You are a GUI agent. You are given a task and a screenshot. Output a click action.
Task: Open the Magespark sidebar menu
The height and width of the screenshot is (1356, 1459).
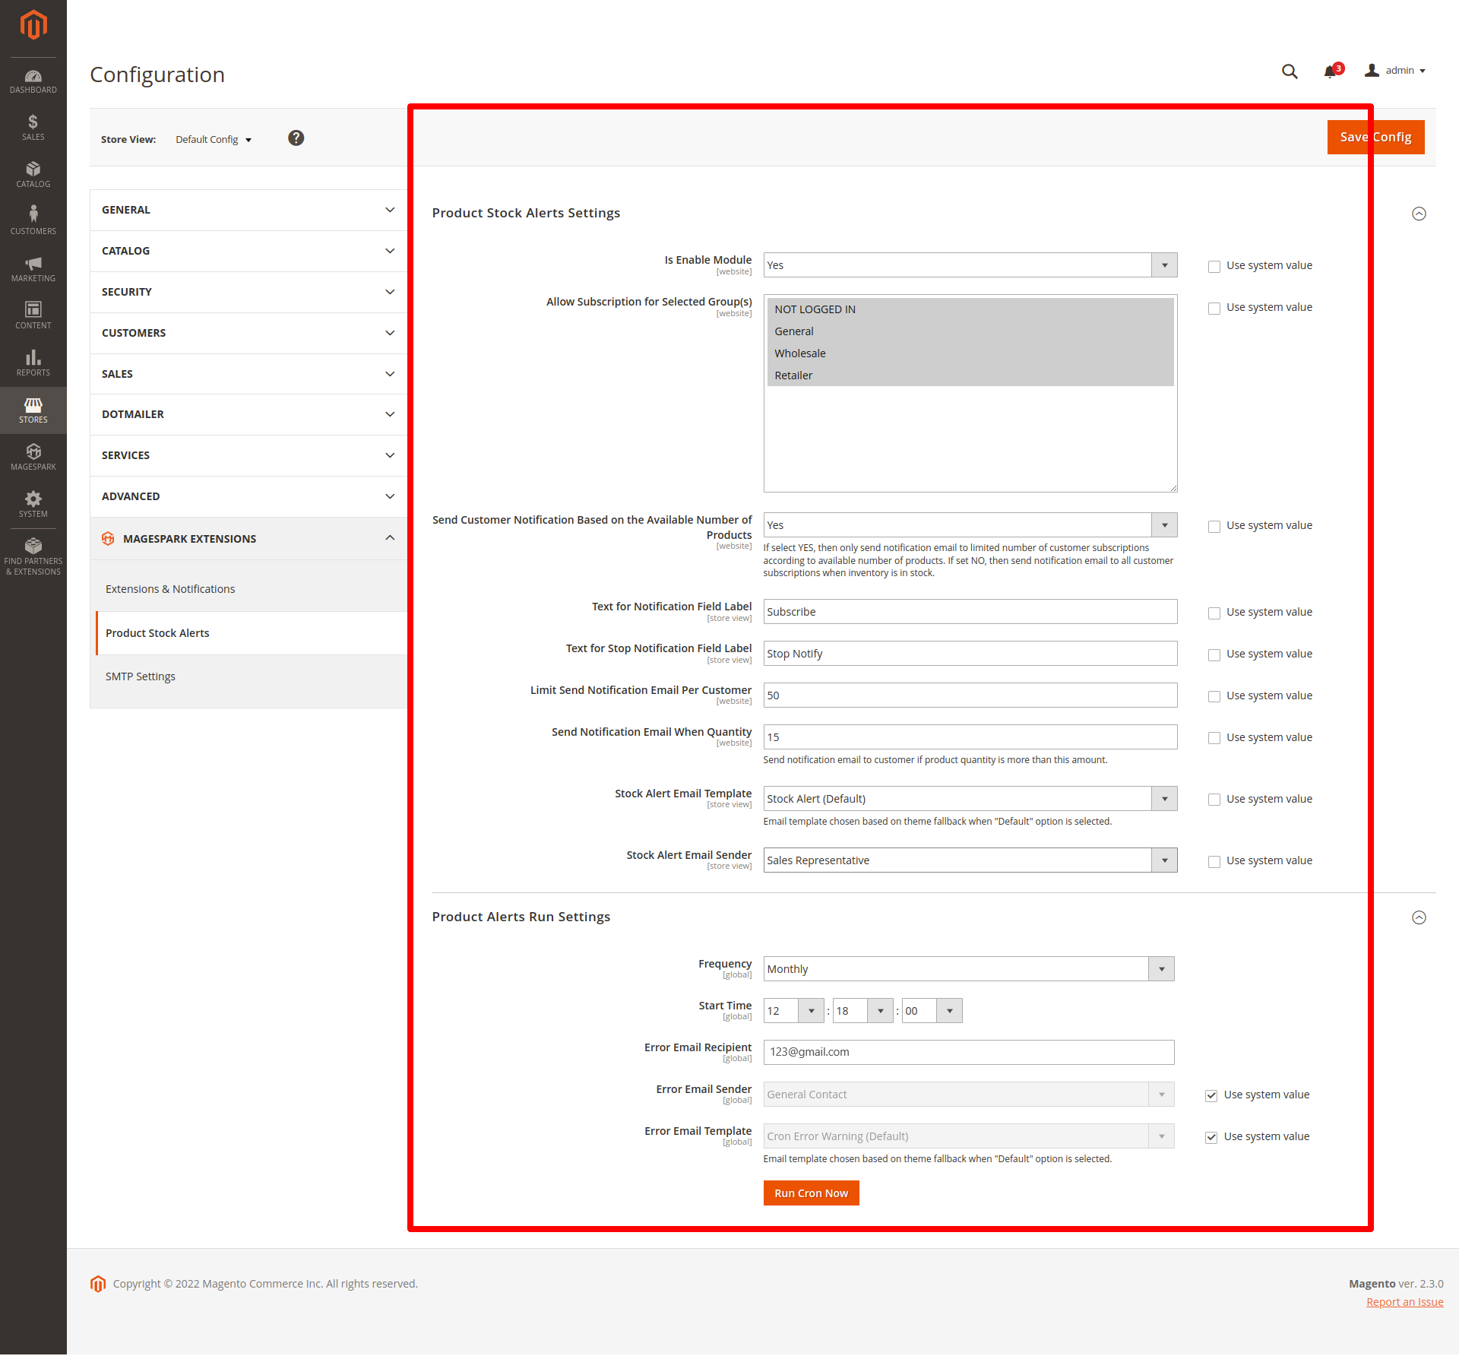[x=33, y=458]
